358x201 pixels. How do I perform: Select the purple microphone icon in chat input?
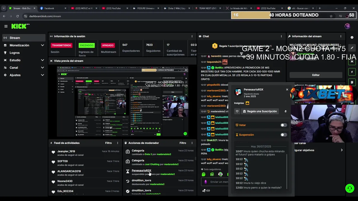pos(206,182)
